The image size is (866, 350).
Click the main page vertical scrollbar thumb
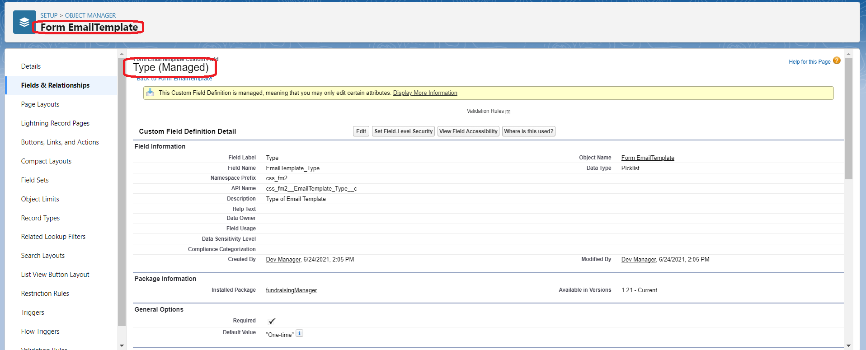click(848, 119)
